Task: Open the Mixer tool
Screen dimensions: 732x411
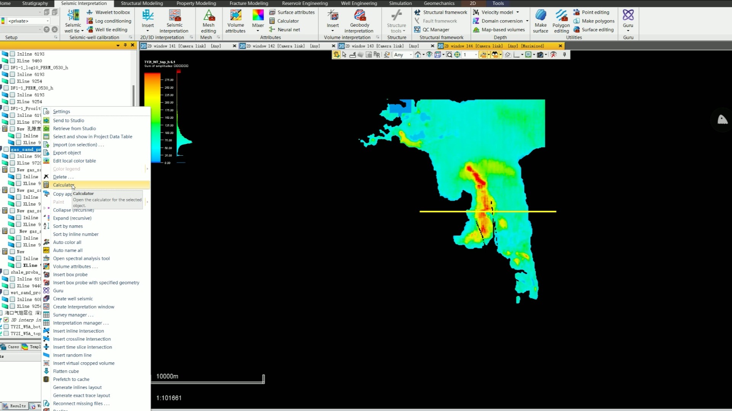Action: 258,21
